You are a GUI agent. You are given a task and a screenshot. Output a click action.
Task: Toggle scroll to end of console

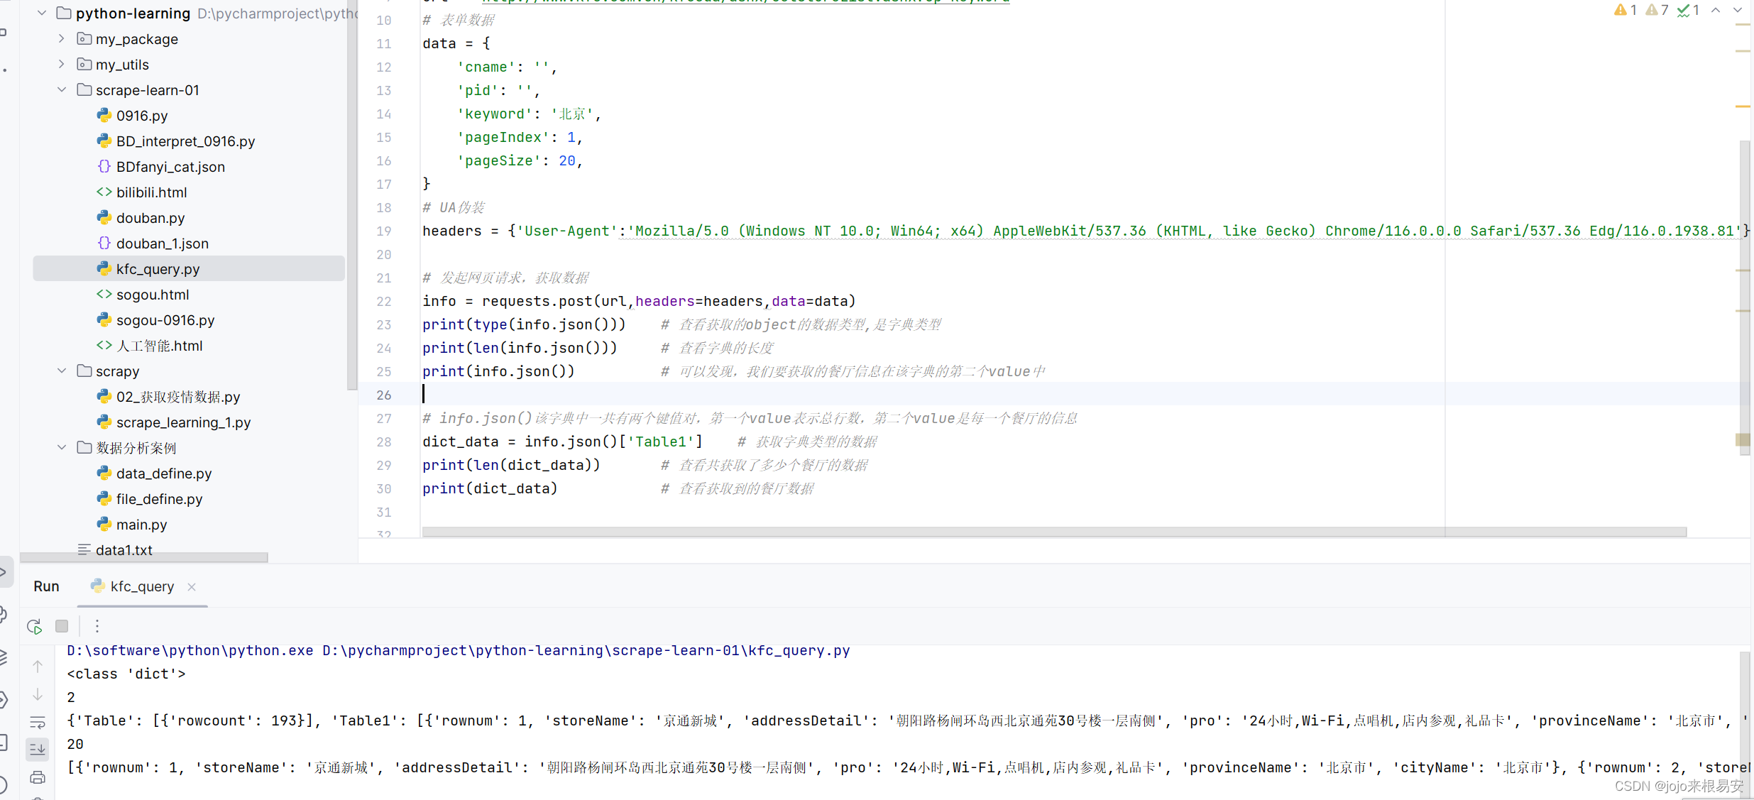[38, 749]
